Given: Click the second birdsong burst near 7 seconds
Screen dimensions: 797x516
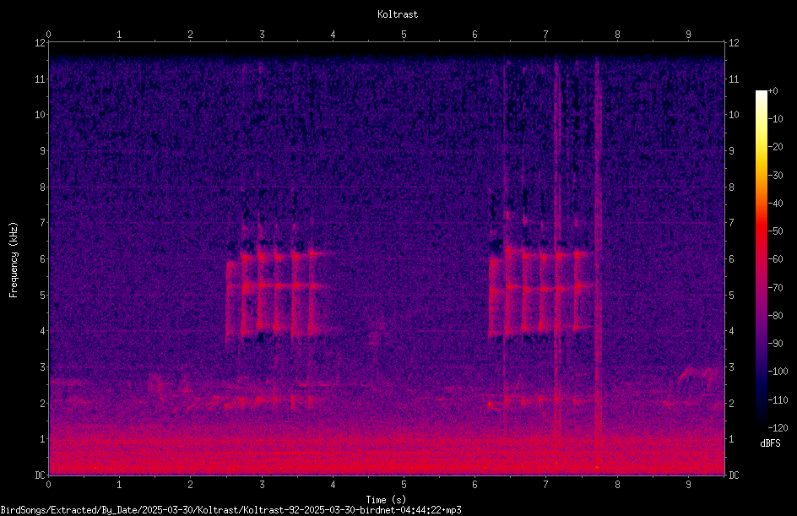Looking at the screenshot, I should pyautogui.click(x=540, y=292).
